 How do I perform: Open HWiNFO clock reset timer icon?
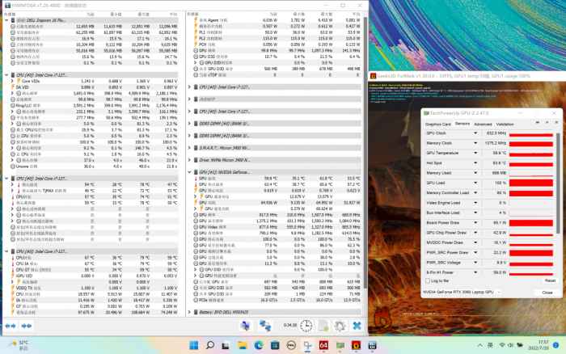[x=306, y=326]
